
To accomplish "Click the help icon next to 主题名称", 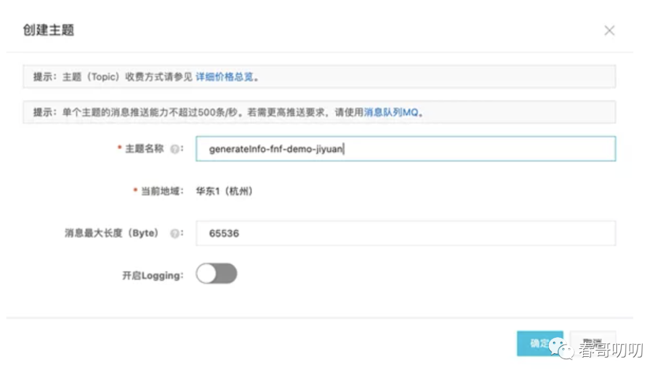I will tap(174, 150).
